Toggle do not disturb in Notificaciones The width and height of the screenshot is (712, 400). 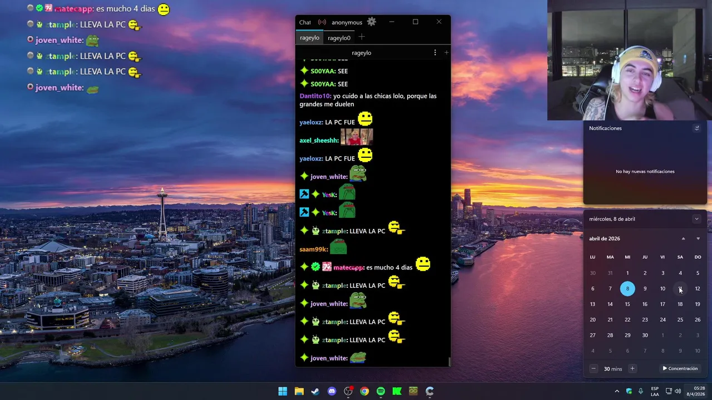pyautogui.click(x=696, y=128)
